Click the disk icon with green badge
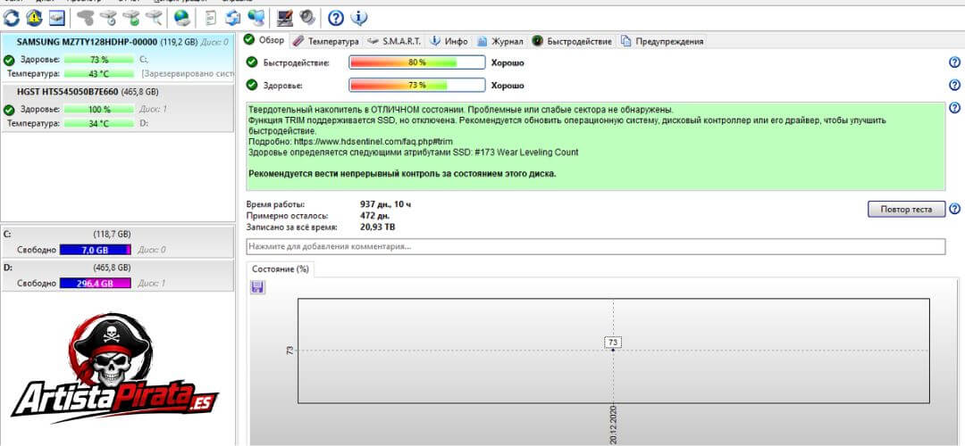Image resolution: width=965 pixels, height=446 pixels. click(130, 18)
